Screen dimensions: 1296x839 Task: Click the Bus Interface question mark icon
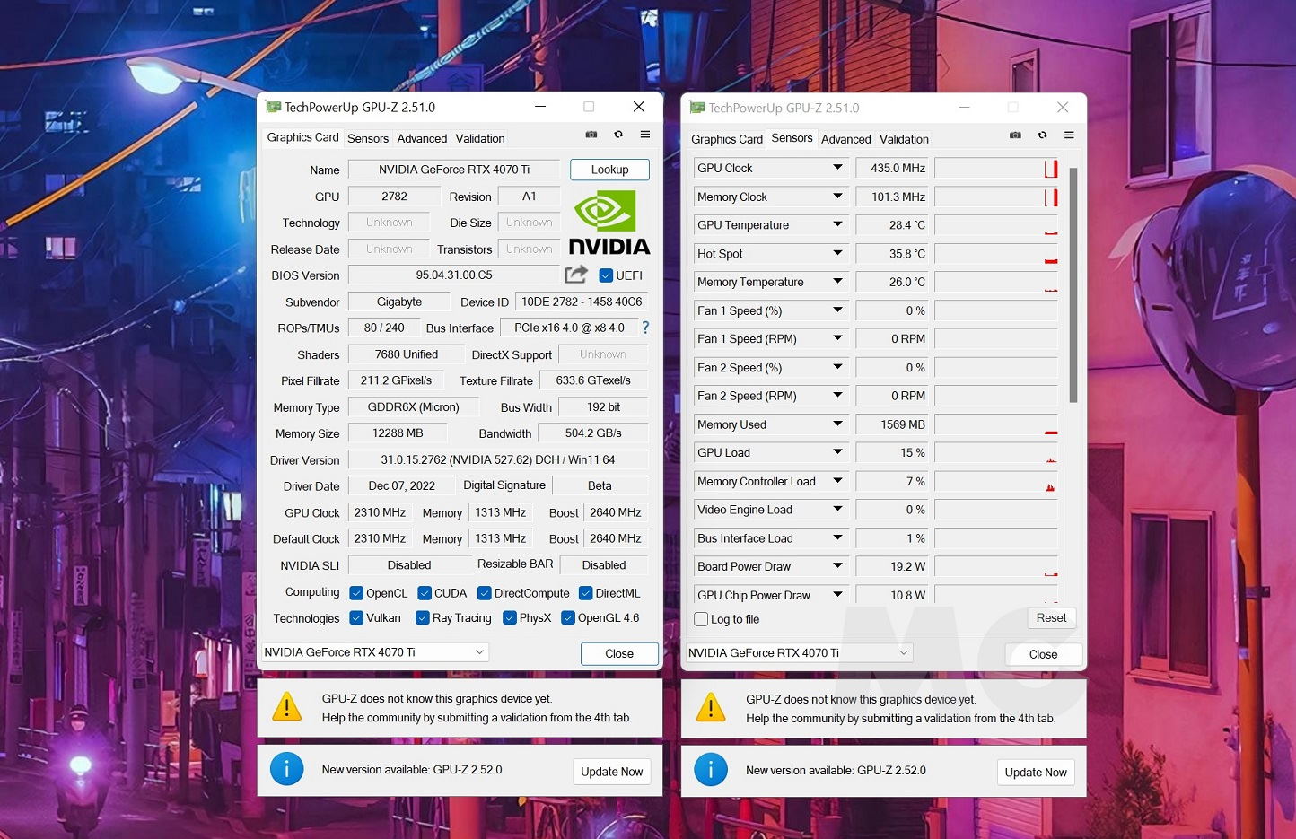[645, 328]
